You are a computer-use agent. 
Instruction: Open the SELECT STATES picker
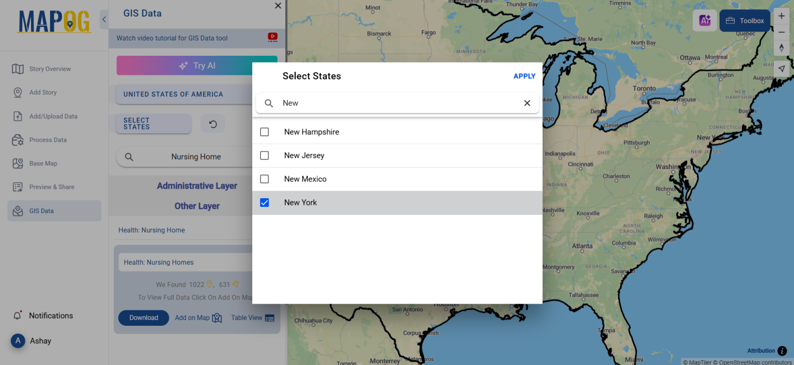[153, 124]
